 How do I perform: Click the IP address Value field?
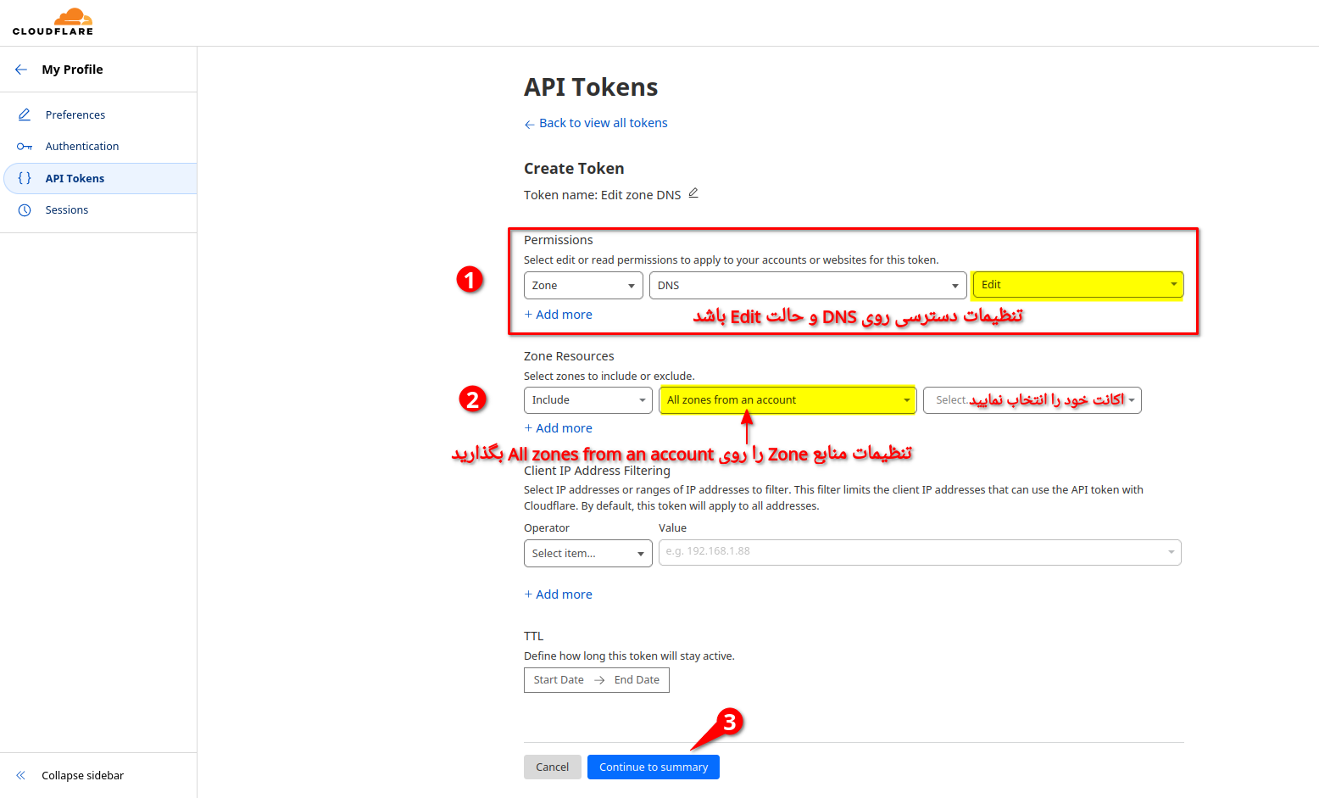coord(920,553)
